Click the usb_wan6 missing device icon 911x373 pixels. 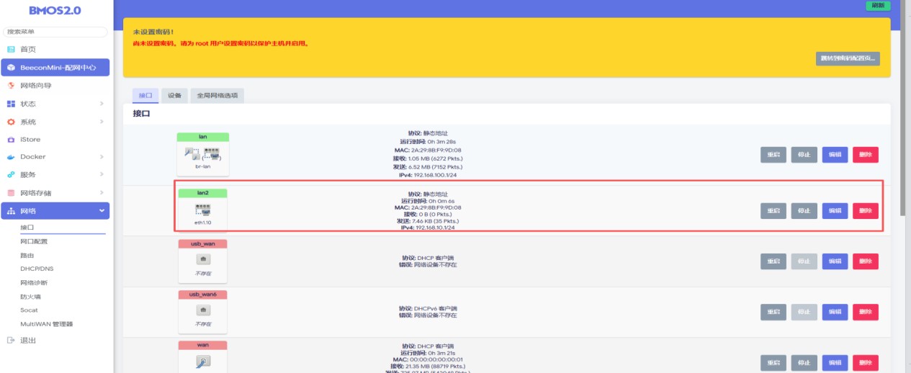[x=203, y=310]
